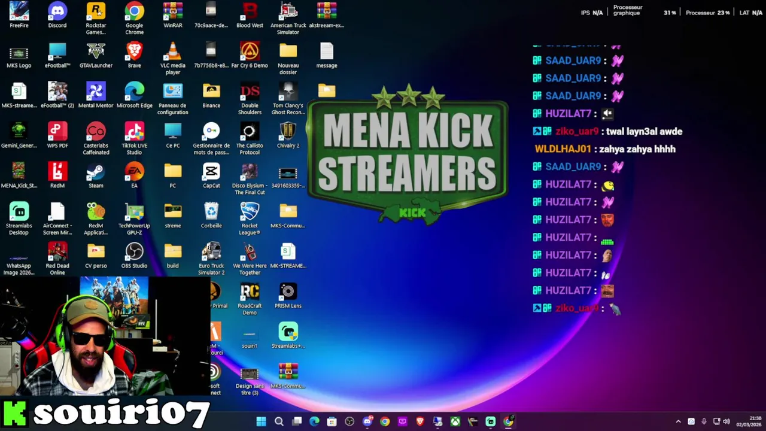The width and height of the screenshot is (766, 431).
Task: Select VLC media player icon
Action: [173, 59]
